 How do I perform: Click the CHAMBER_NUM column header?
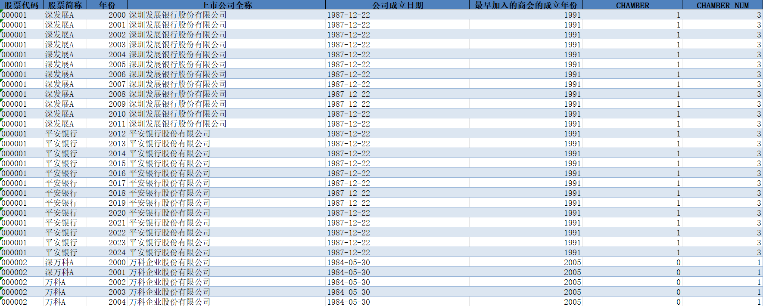pyautogui.click(x=723, y=5)
